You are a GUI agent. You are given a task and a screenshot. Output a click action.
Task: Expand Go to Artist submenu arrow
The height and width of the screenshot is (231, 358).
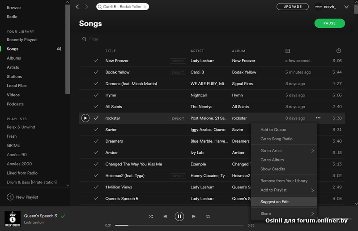pos(312,151)
